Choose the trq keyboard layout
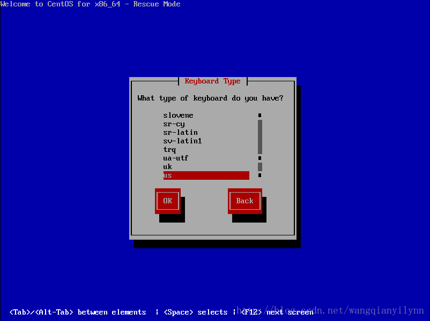 206,150
